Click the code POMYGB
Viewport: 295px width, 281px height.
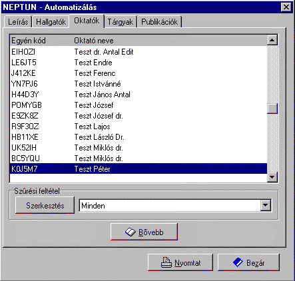click(27, 105)
